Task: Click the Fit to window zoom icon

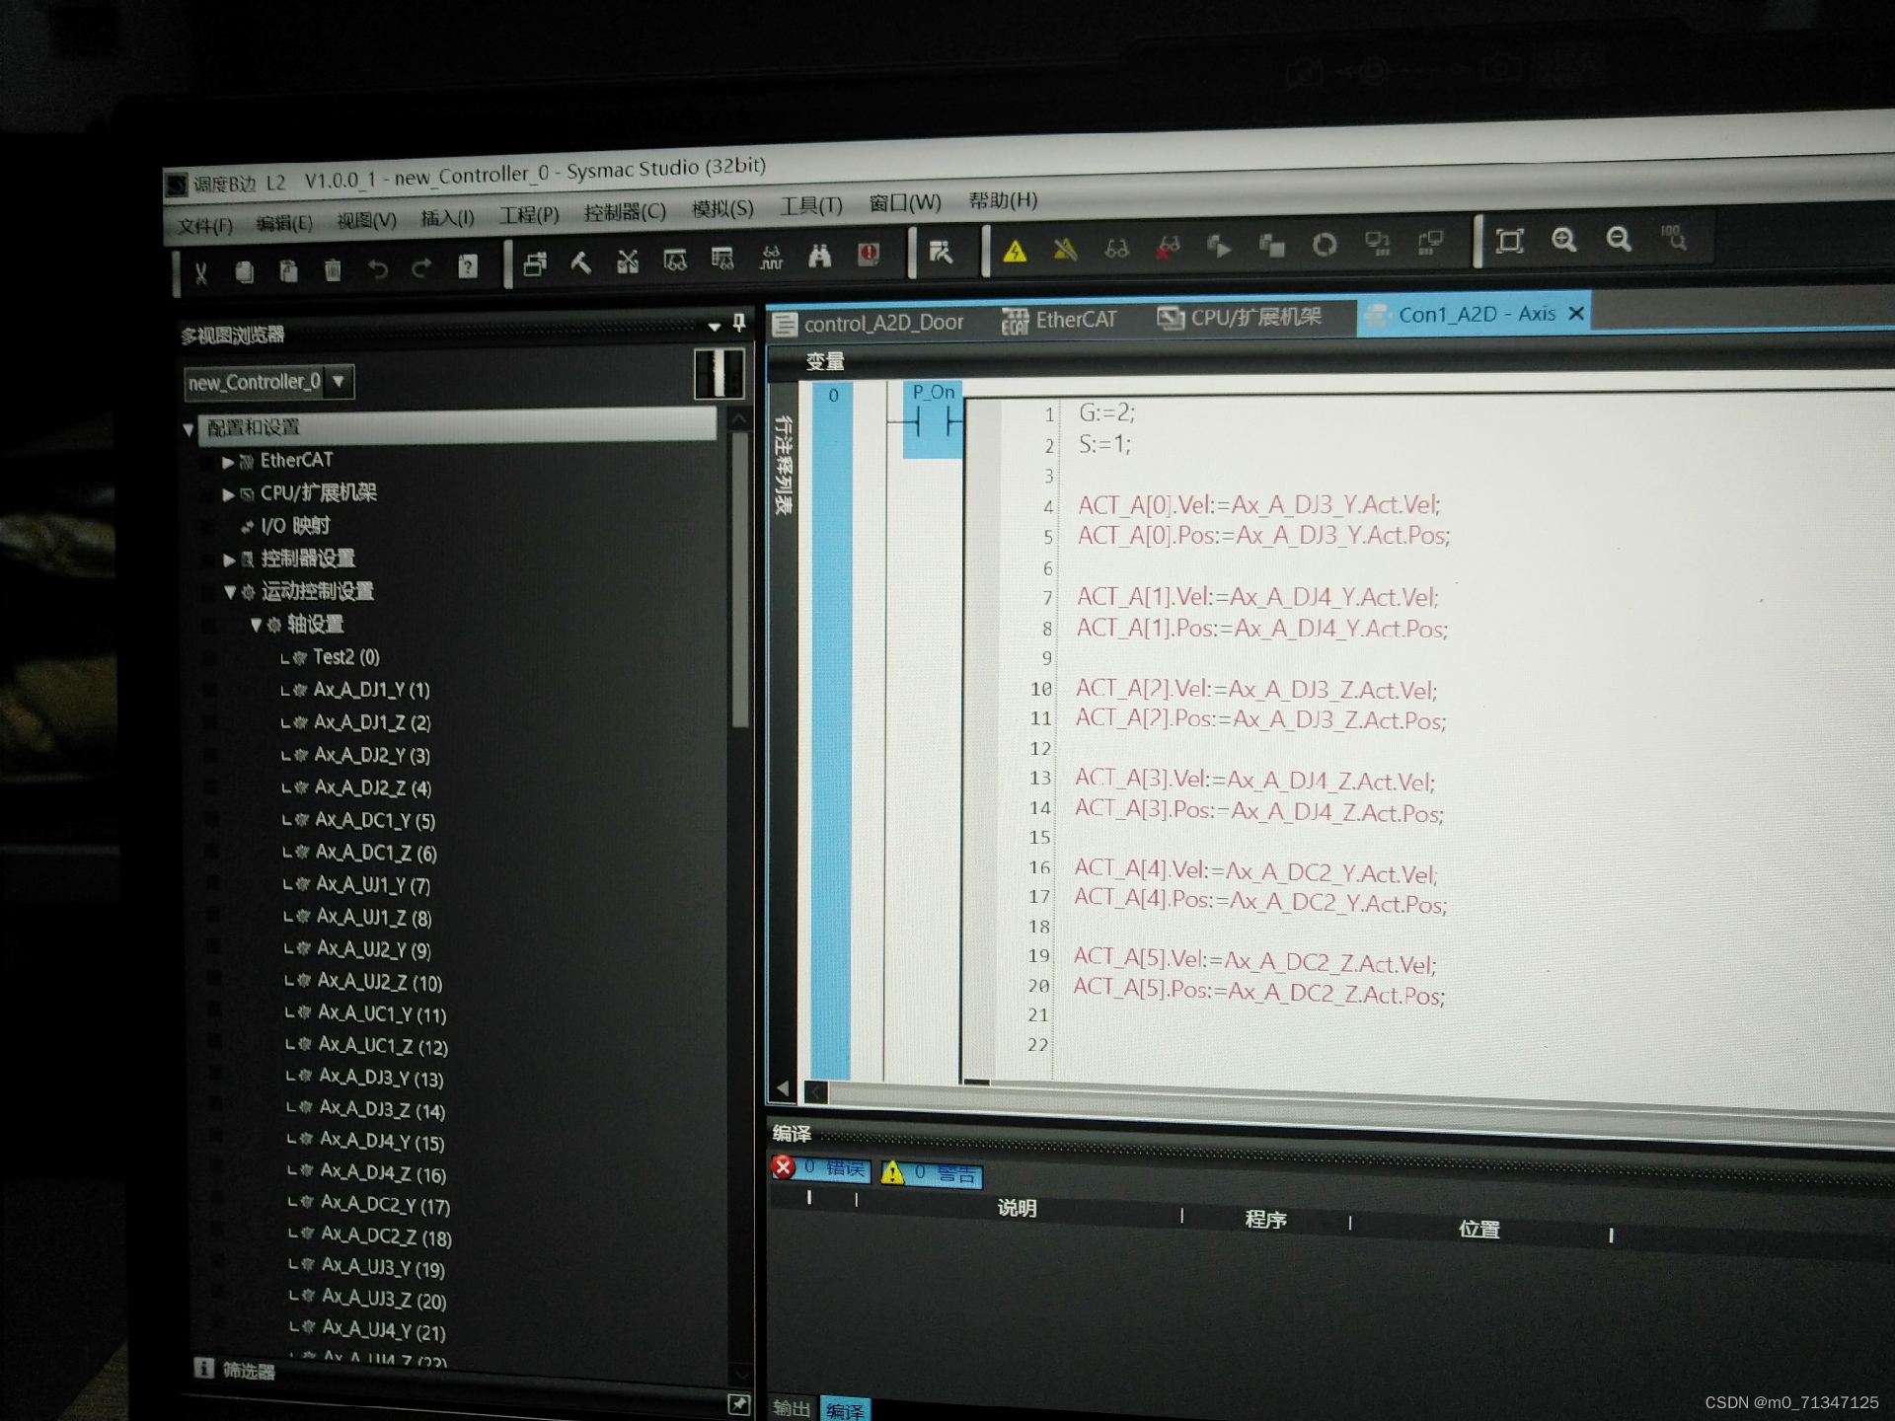Action: [1509, 241]
